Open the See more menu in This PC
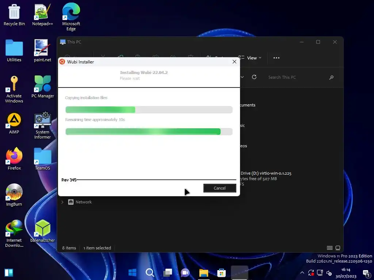 tap(276, 58)
